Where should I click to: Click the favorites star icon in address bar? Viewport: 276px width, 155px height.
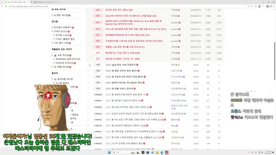tap(252, 6)
